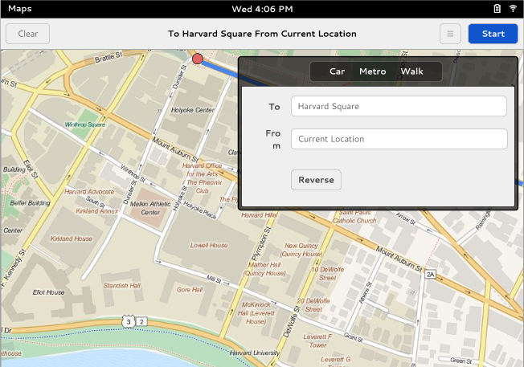This screenshot has width=524, height=367.
Task: Click South St label on map
Action: tap(96, 202)
